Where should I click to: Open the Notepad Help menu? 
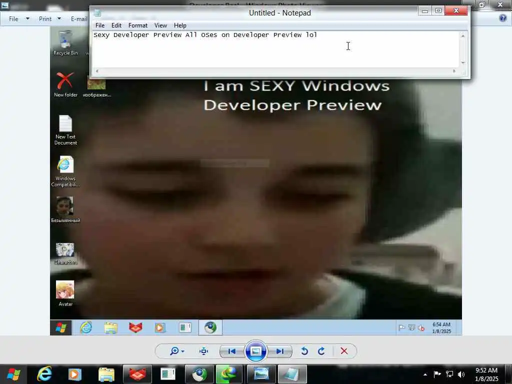point(180,25)
